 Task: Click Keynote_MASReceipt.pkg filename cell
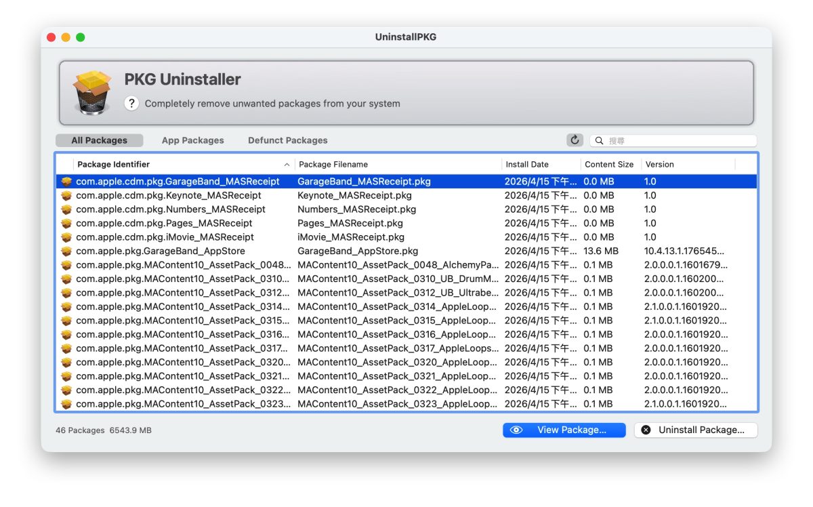coord(354,195)
